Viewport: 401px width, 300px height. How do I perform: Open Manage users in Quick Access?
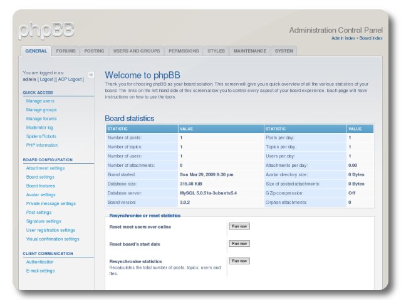pos(40,101)
